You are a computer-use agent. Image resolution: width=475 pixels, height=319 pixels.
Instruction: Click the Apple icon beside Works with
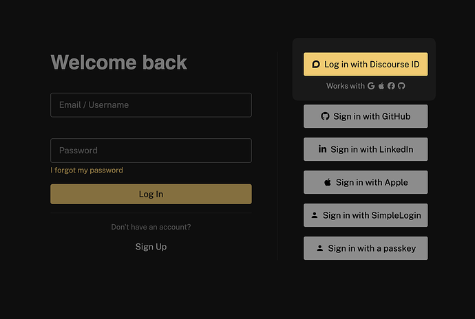(381, 86)
